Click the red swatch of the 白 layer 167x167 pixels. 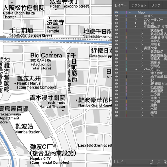(126, 116)
